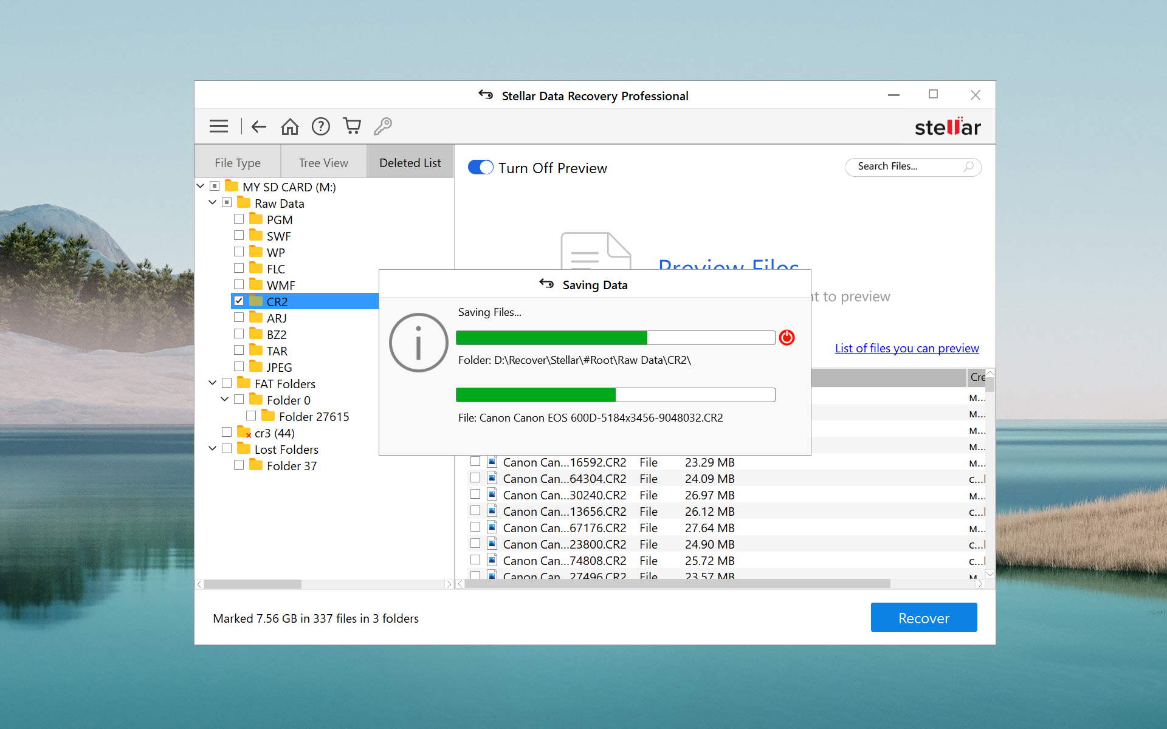Click the 27.64 MB size cell

709,528
